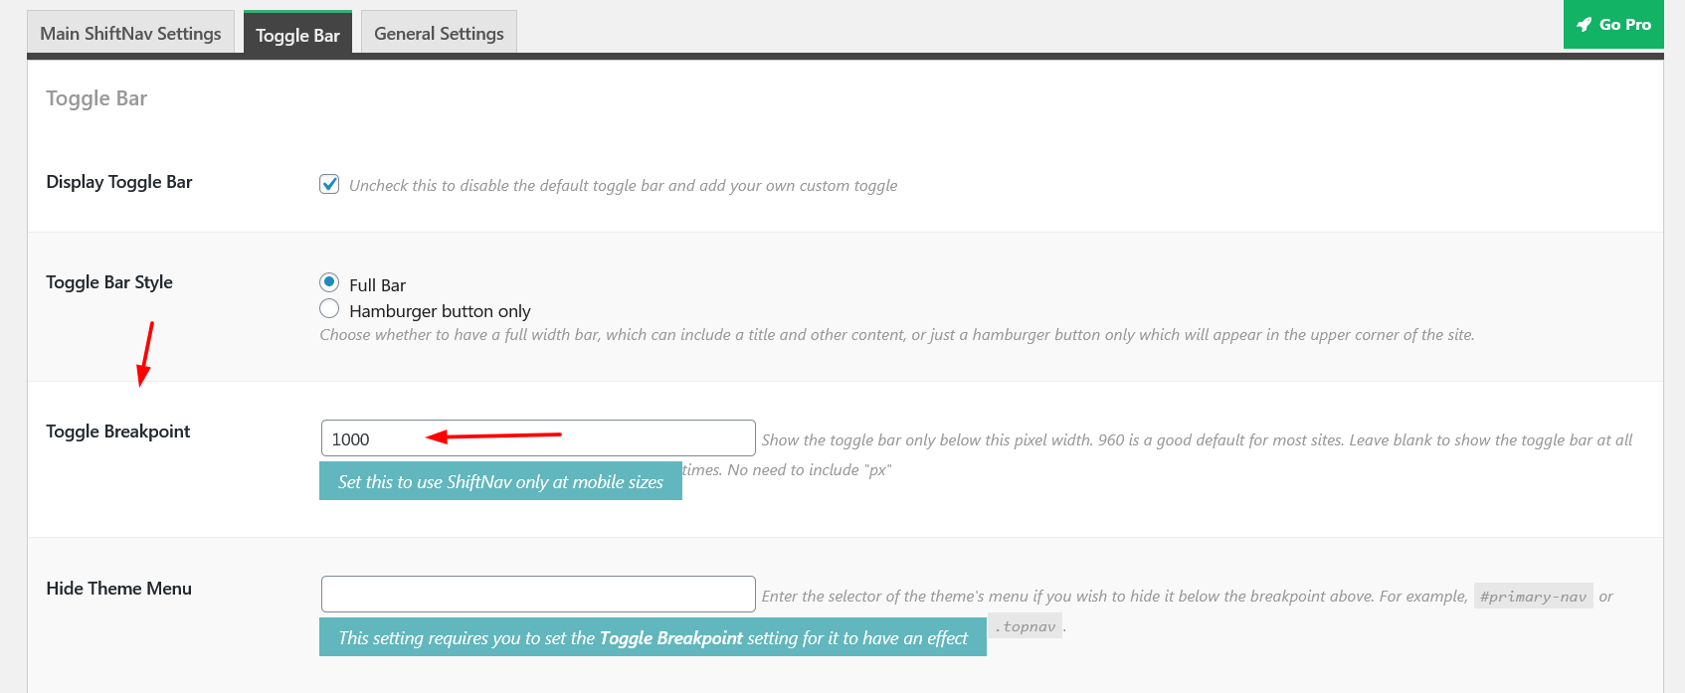The width and height of the screenshot is (1685, 693).
Task: Click the Hide Theme Menu label
Action: coord(118,589)
